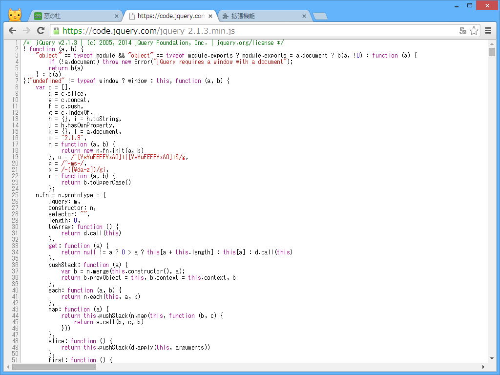The height and width of the screenshot is (375, 500).
Task: Click 'h.toString' on line 13
Action: pyautogui.click(x=103, y=119)
